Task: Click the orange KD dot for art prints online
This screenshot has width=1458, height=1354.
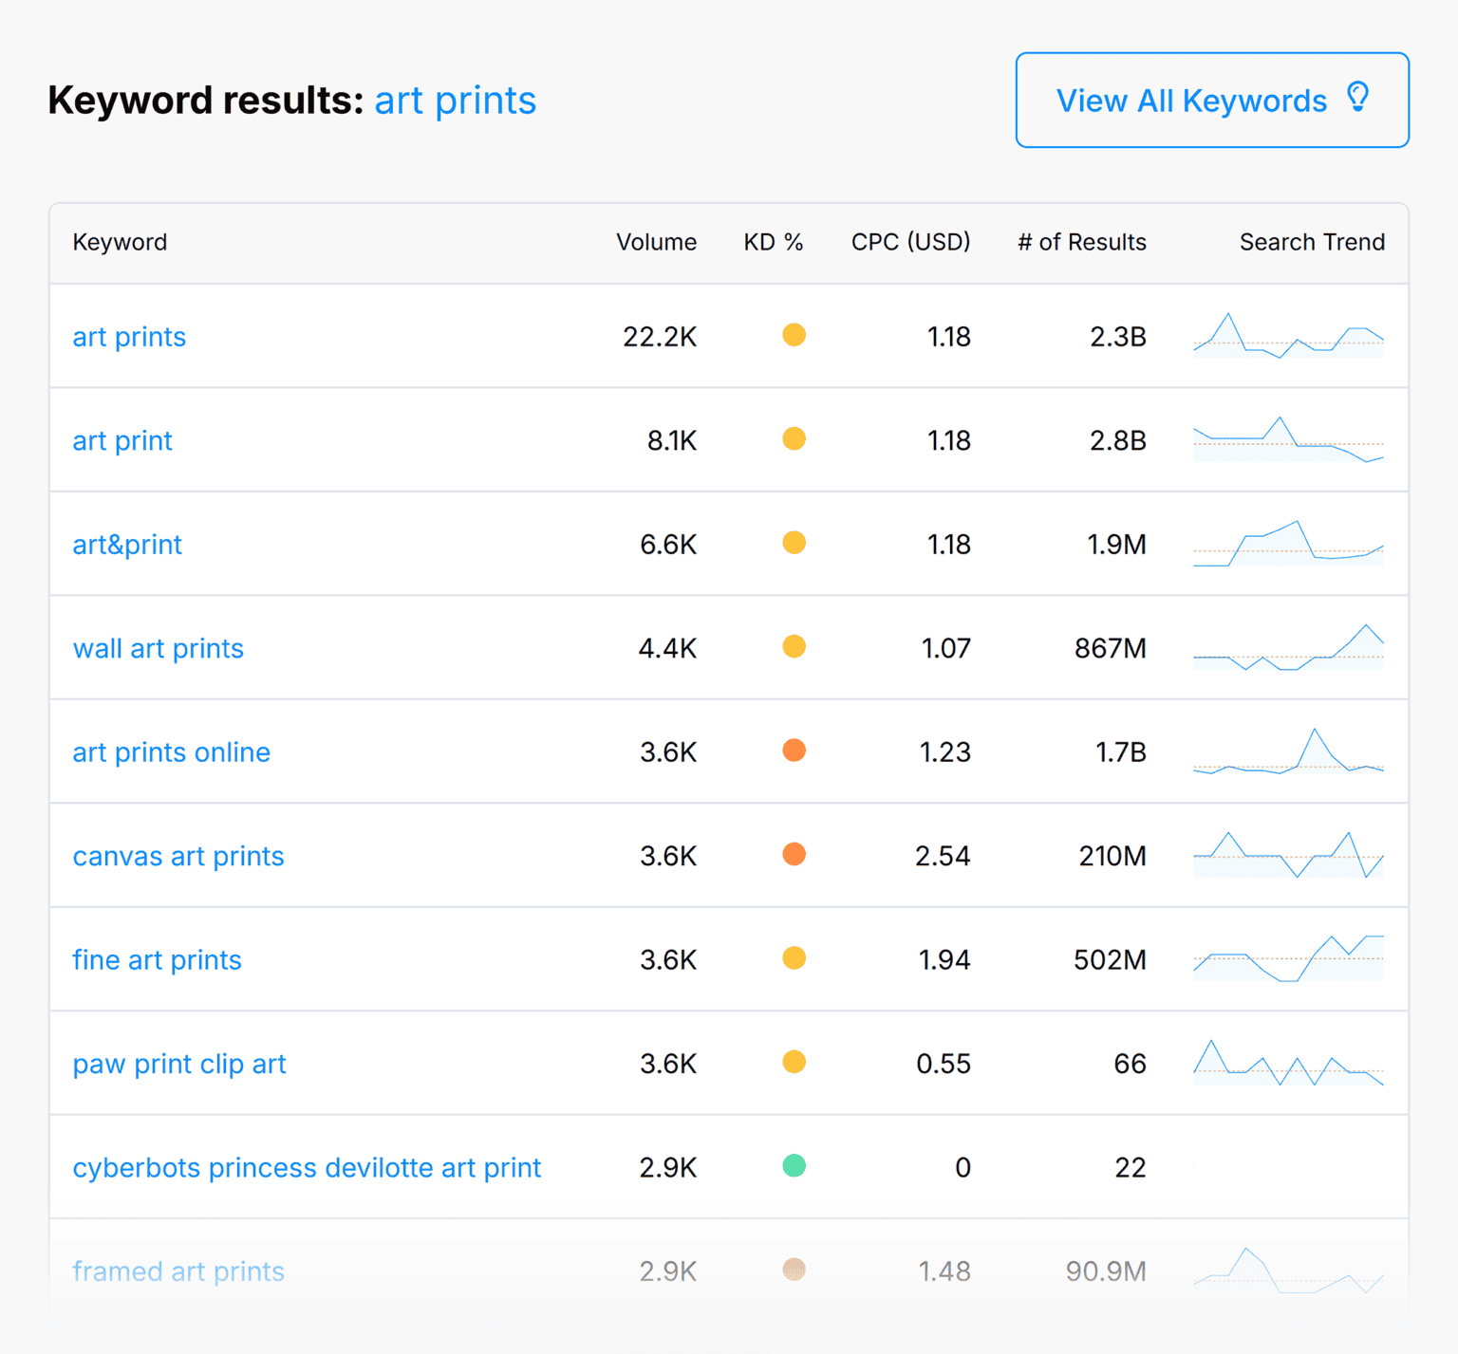Action: pos(794,751)
